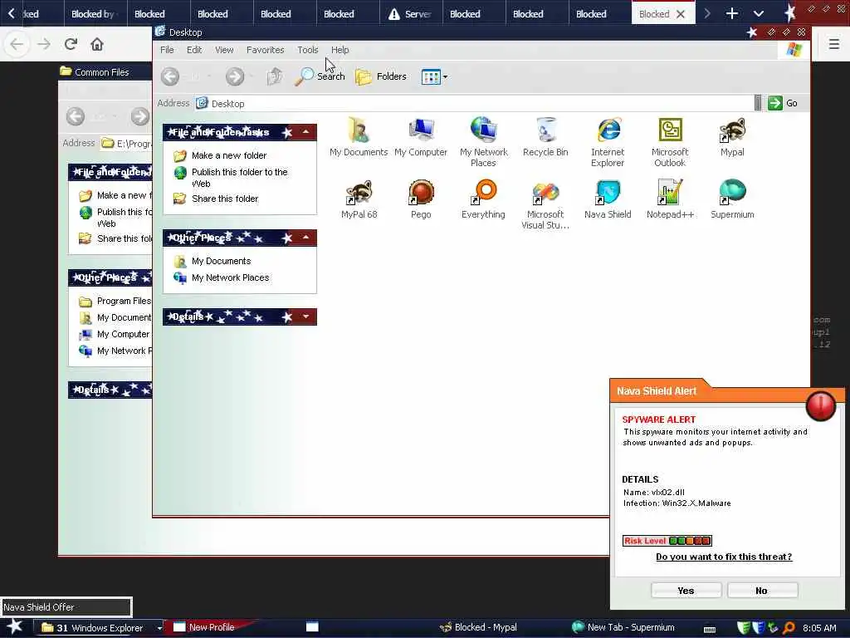Close the active Blocked tab

click(681, 14)
